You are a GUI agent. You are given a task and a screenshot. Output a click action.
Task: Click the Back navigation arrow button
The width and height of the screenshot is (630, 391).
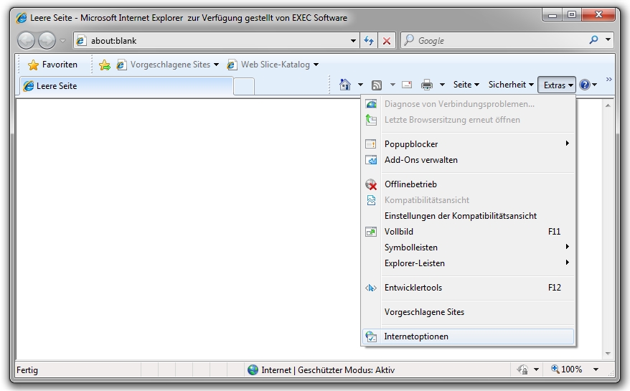coord(27,41)
